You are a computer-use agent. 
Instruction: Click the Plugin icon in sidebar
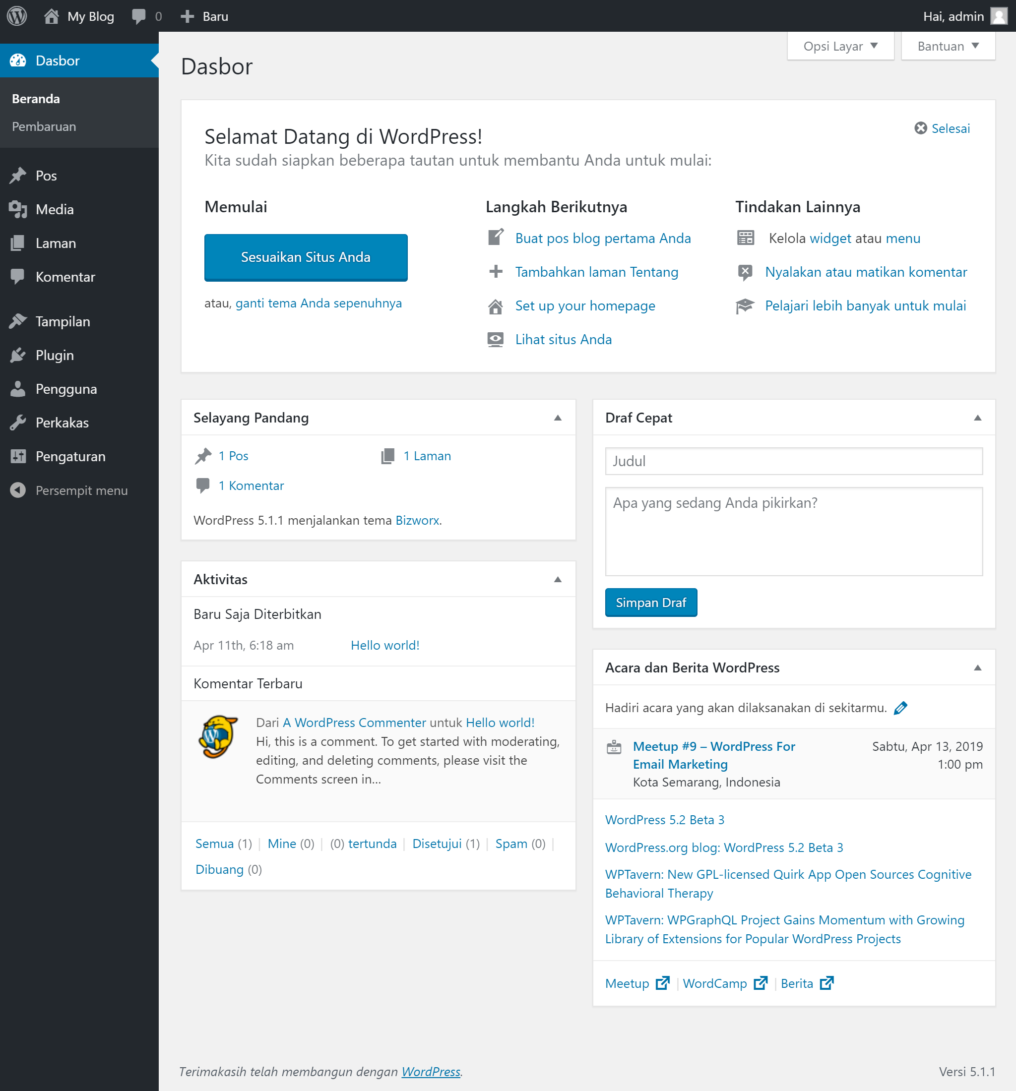pyautogui.click(x=18, y=355)
